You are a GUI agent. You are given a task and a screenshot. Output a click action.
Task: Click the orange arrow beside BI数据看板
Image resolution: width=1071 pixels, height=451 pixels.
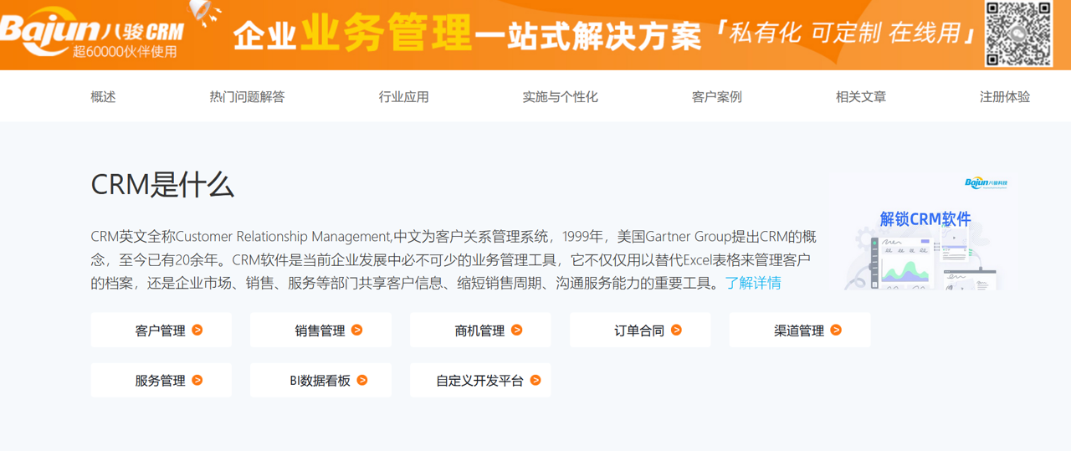[x=362, y=380]
